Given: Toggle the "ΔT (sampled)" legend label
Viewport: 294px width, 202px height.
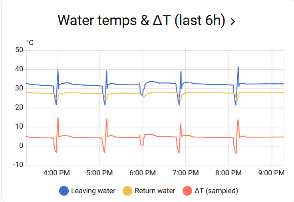Looking at the screenshot, I should pos(216,191).
